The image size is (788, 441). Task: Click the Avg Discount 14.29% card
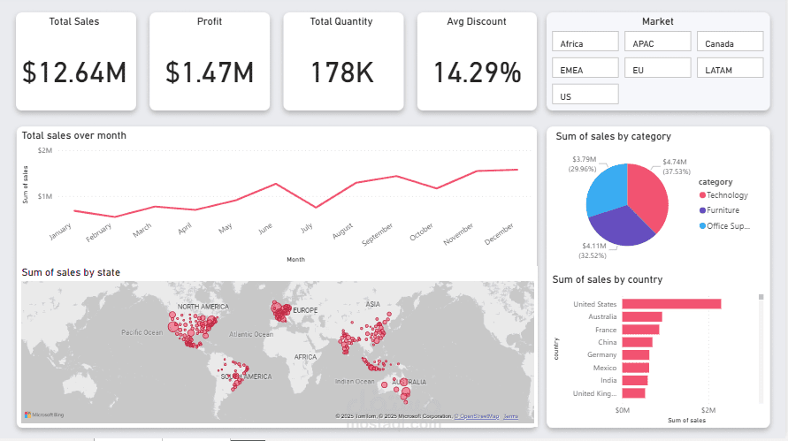(x=477, y=61)
